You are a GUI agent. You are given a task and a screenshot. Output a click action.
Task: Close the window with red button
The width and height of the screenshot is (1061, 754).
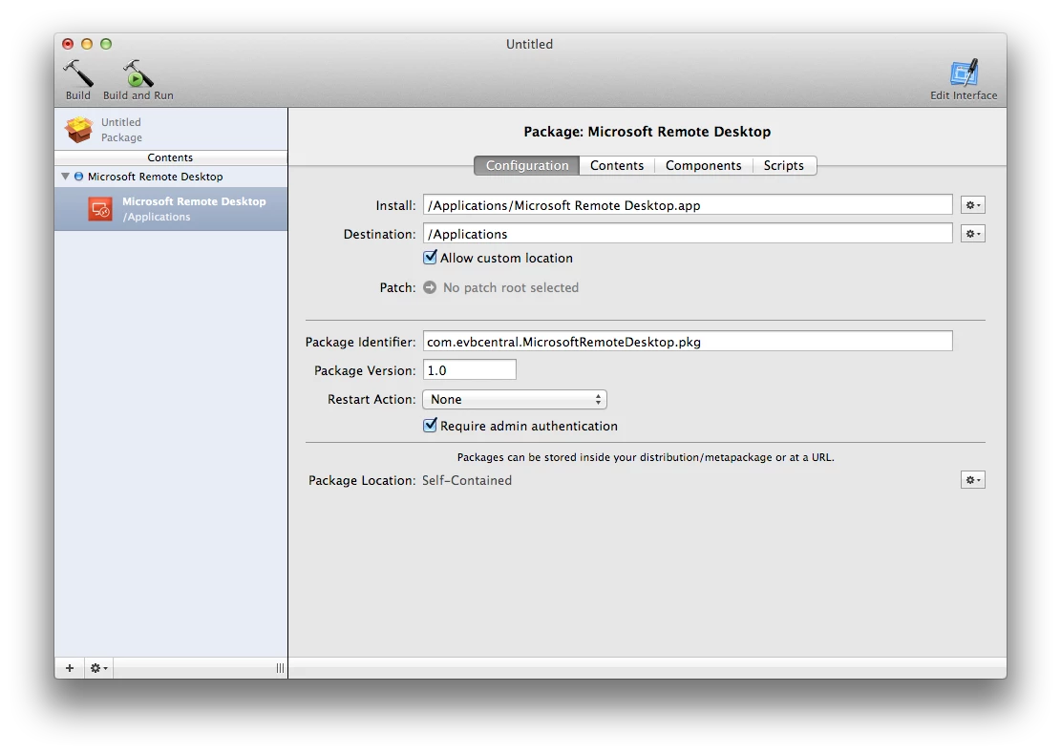point(68,44)
